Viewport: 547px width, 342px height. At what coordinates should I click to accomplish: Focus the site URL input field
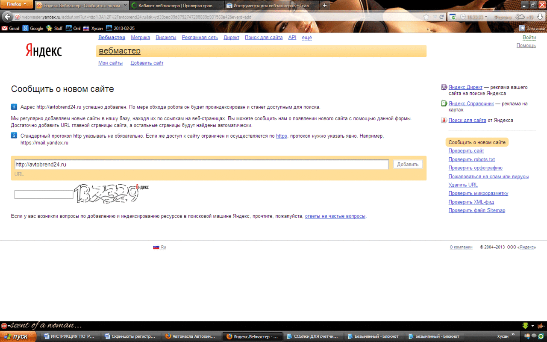[202, 164]
